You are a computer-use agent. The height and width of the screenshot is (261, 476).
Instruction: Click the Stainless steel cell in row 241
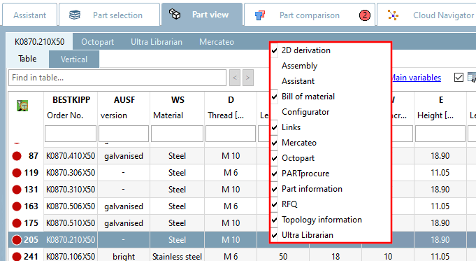click(x=178, y=257)
